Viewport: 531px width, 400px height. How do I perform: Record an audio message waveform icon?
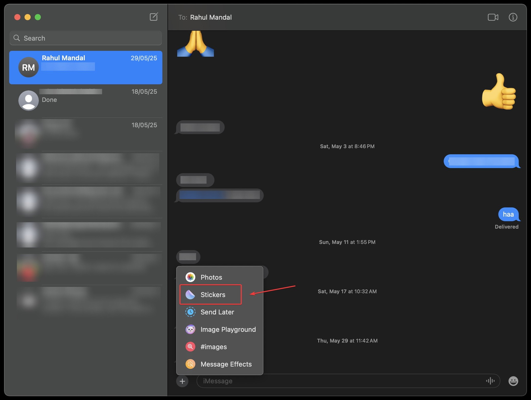click(x=490, y=381)
